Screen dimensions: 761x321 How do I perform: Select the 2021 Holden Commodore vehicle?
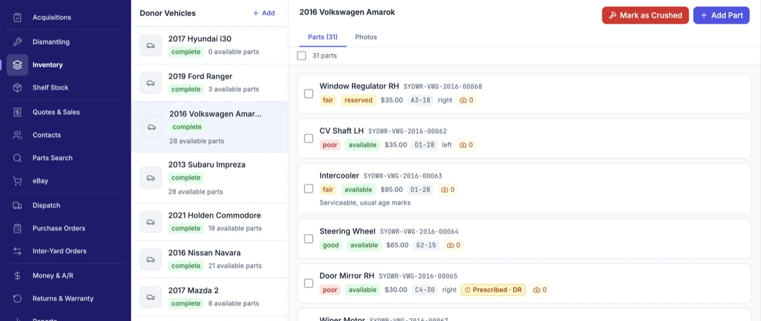tap(209, 222)
